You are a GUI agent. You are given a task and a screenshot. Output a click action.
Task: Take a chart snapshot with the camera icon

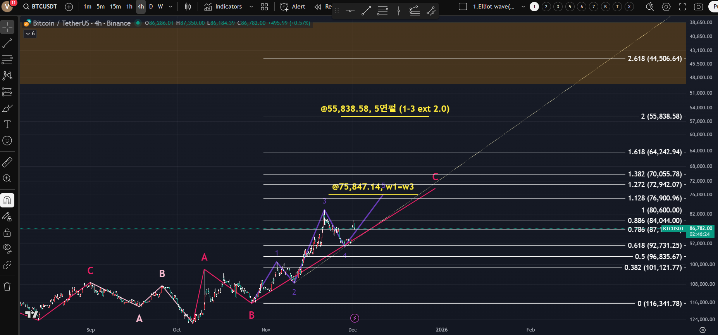pyautogui.click(x=699, y=7)
